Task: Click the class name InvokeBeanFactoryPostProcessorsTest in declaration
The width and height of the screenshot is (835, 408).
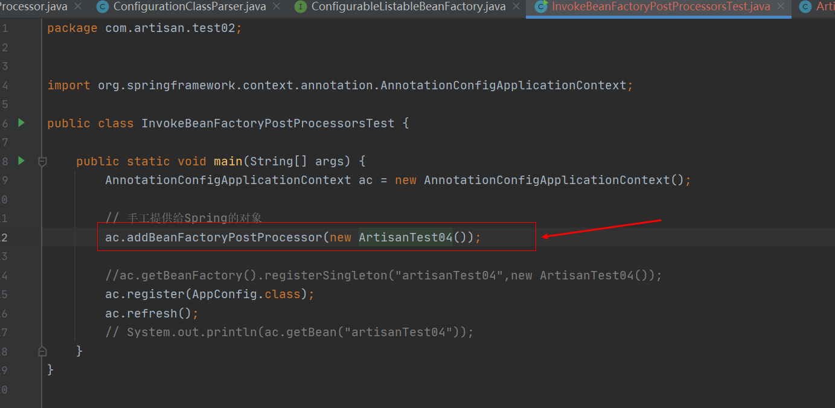Action: [268, 123]
